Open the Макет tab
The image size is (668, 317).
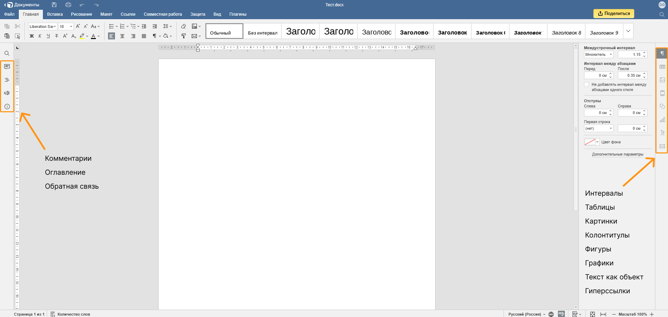[x=106, y=14]
